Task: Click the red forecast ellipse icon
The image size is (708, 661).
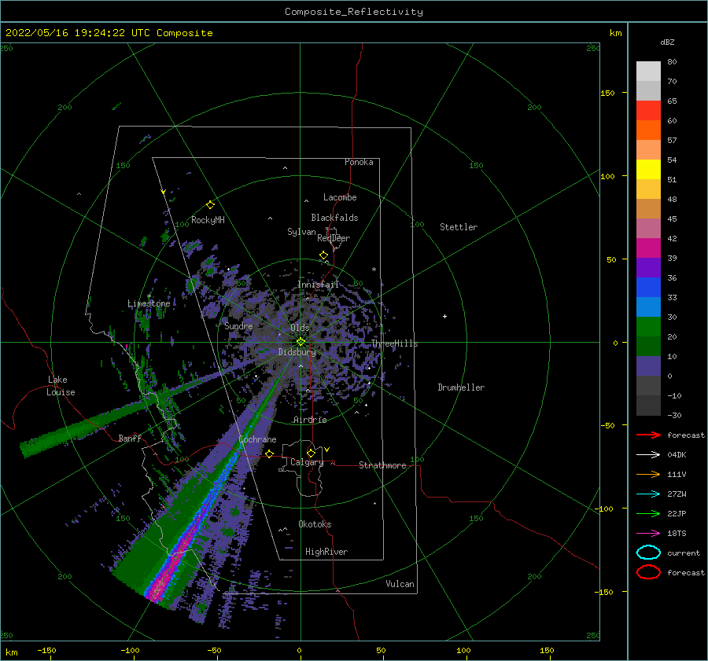Action: pyautogui.click(x=648, y=572)
